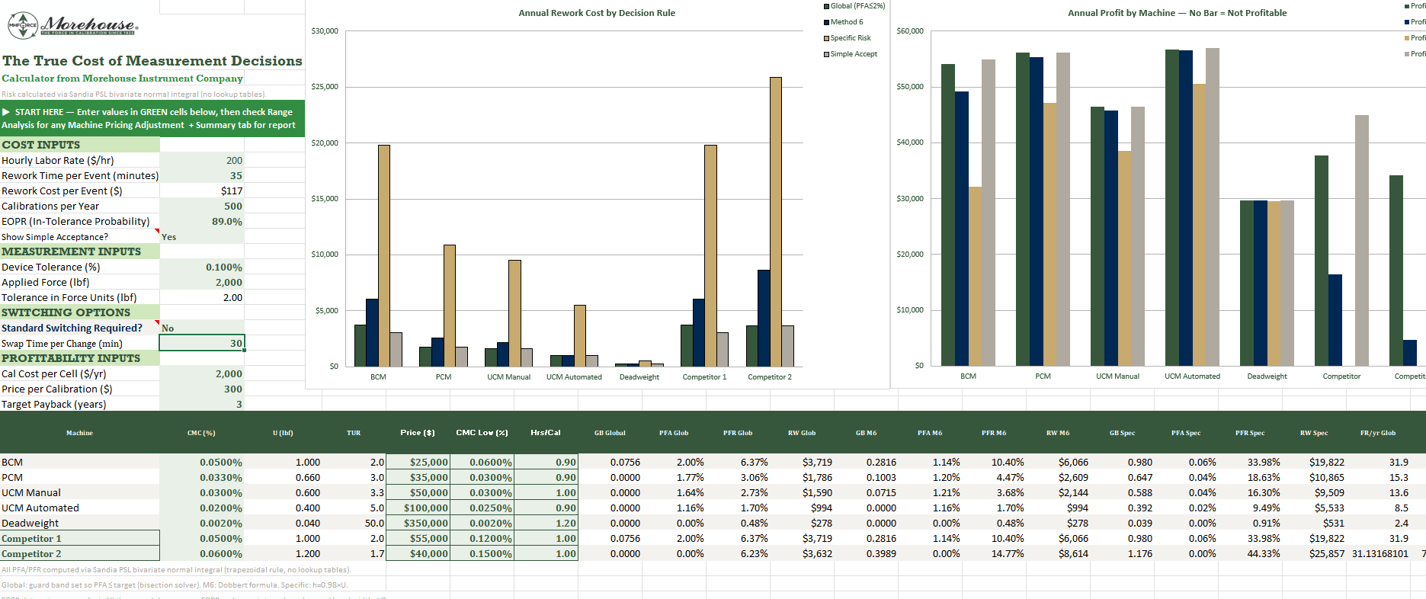Screen dimensions: 1426x599
Task: Select the Deadweight price cell $350,000
Action: click(x=418, y=523)
